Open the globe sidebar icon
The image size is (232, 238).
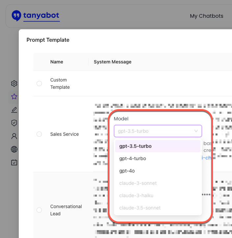(x=14, y=149)
